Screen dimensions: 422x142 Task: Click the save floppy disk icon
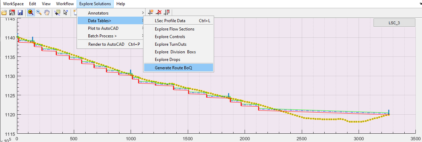(20, 12)
